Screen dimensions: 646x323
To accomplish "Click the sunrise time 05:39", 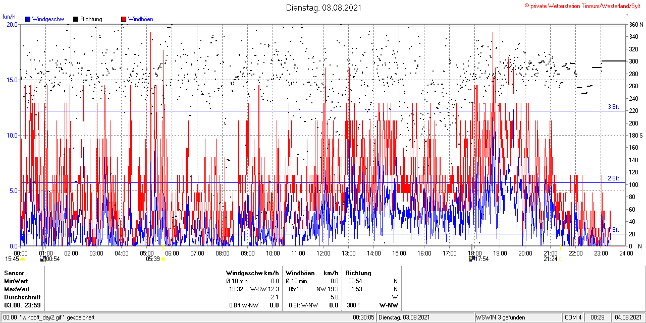I will 153,259.
